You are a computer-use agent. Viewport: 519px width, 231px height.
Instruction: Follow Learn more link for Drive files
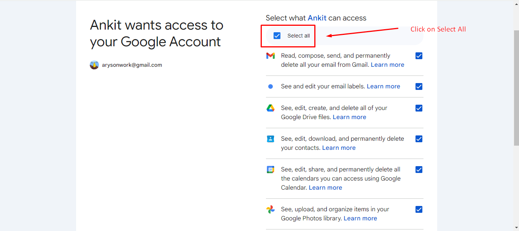(x=349, y=117)
